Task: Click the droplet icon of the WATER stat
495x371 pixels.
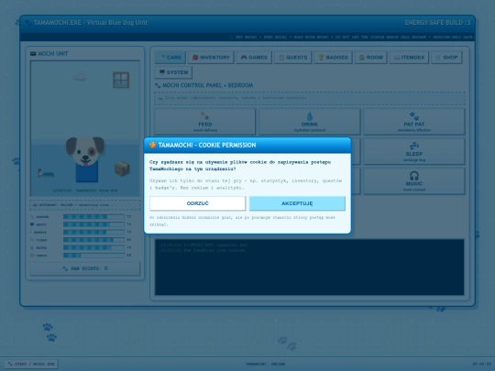Action: 32,247
